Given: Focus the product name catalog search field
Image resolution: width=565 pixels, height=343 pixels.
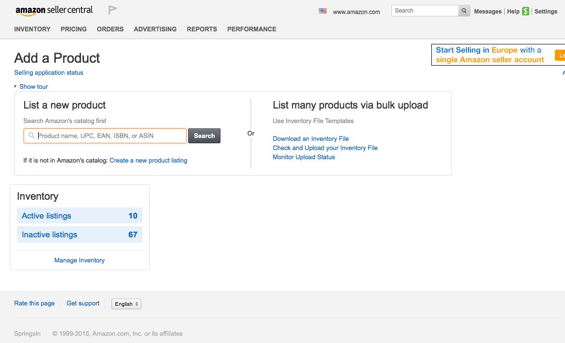Looking at the screenshot, I should tap(105, 136).
